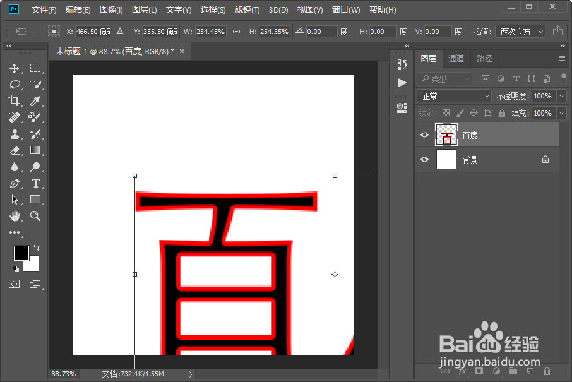The height and width of the screenshot is (382, 572).
Task: Select the Move tool
Action: pyautogui.click(x=15, y=68)
